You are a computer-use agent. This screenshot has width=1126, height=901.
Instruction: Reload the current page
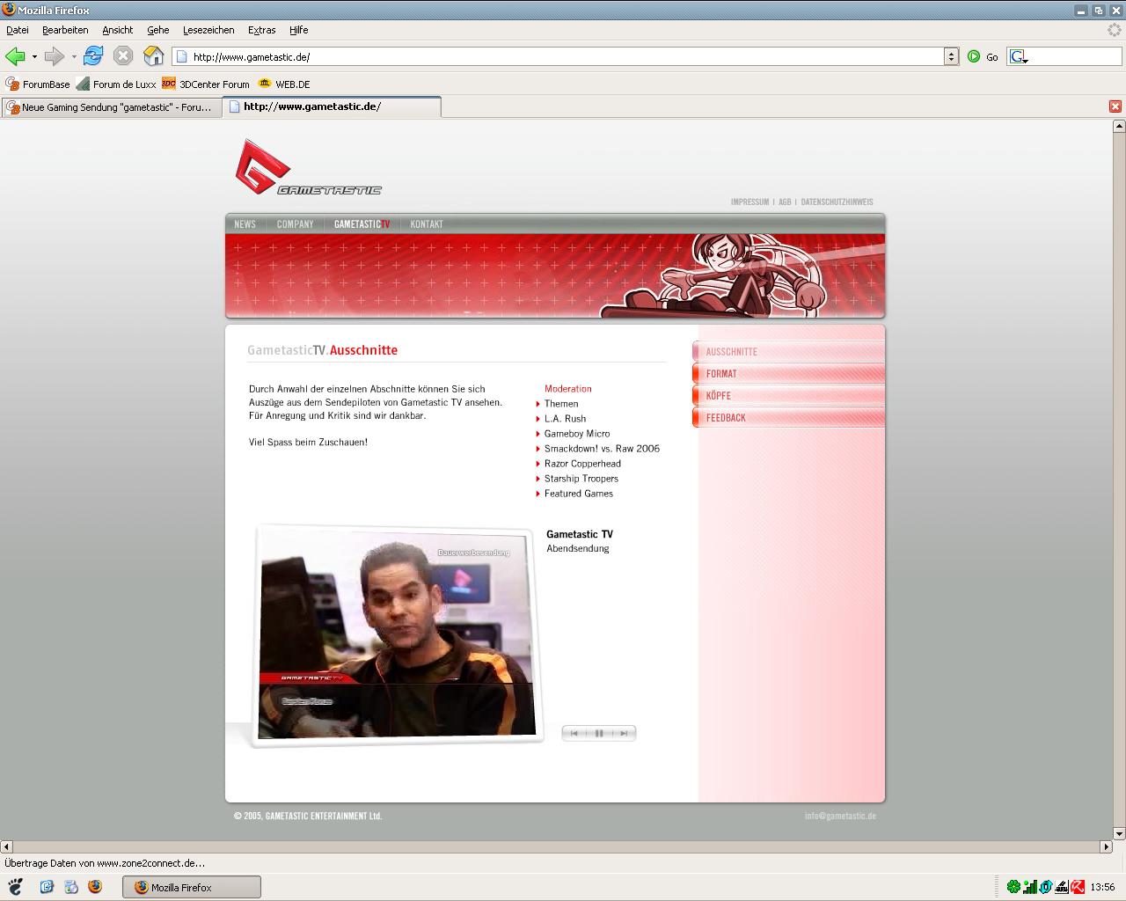[x=93, y=56]
